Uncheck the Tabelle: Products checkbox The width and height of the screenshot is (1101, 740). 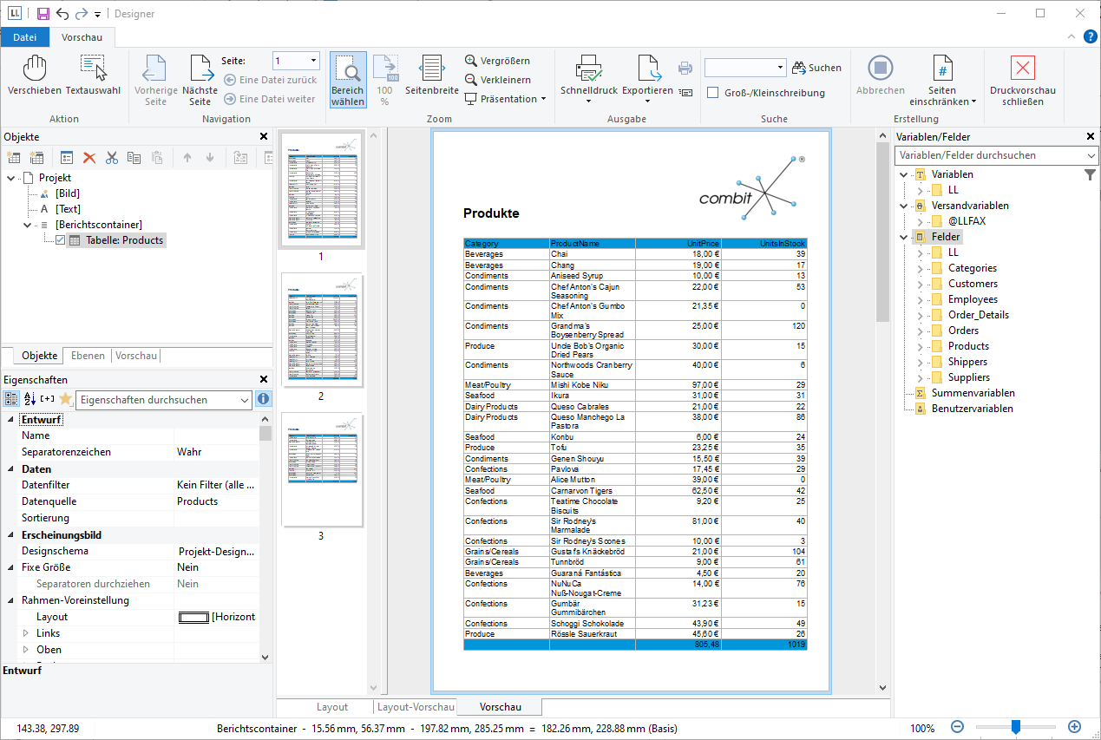(60, 240)
